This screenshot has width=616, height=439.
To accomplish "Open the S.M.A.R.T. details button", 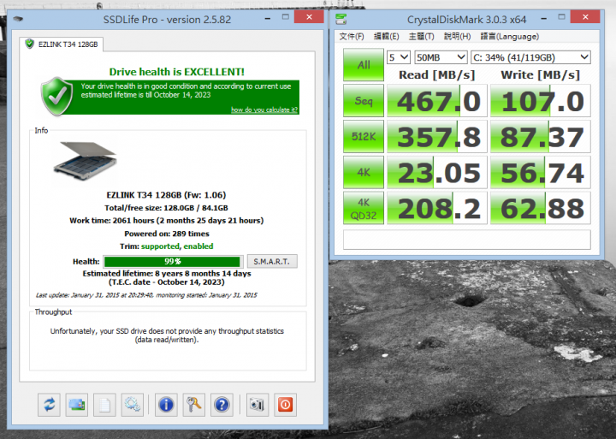I will pyautogui.click(x=272, y=261).
